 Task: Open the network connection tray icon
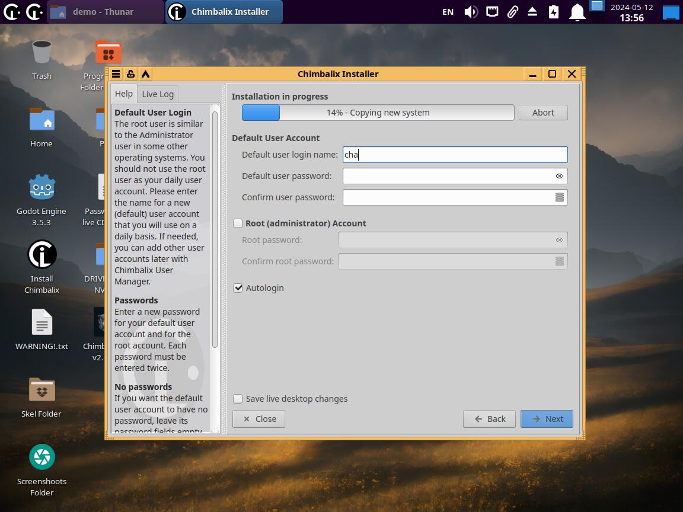click(492, 12)
